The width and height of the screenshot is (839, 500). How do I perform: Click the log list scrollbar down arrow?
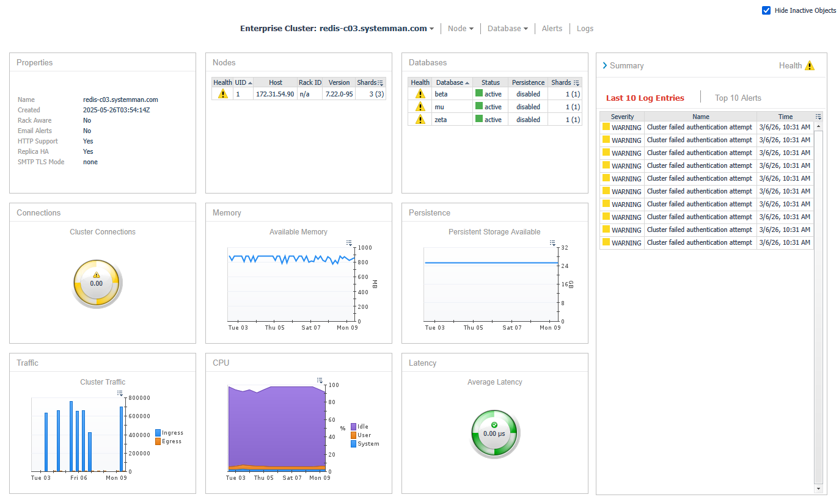tap(819, 489)
